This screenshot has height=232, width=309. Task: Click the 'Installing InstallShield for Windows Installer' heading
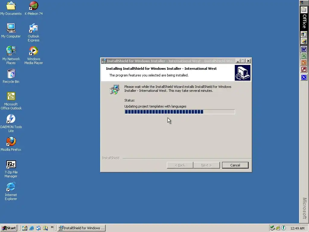[161, 69]
